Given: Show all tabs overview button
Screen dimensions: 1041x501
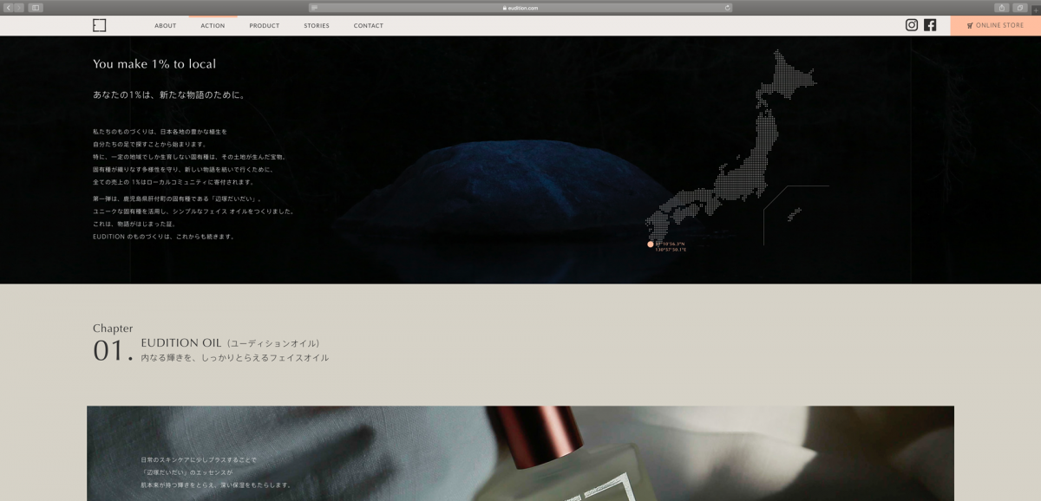Looking at the screenshot, I should (x=1020, y=7).
